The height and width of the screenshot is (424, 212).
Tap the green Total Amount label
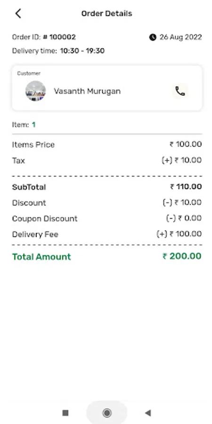[41, 257]
